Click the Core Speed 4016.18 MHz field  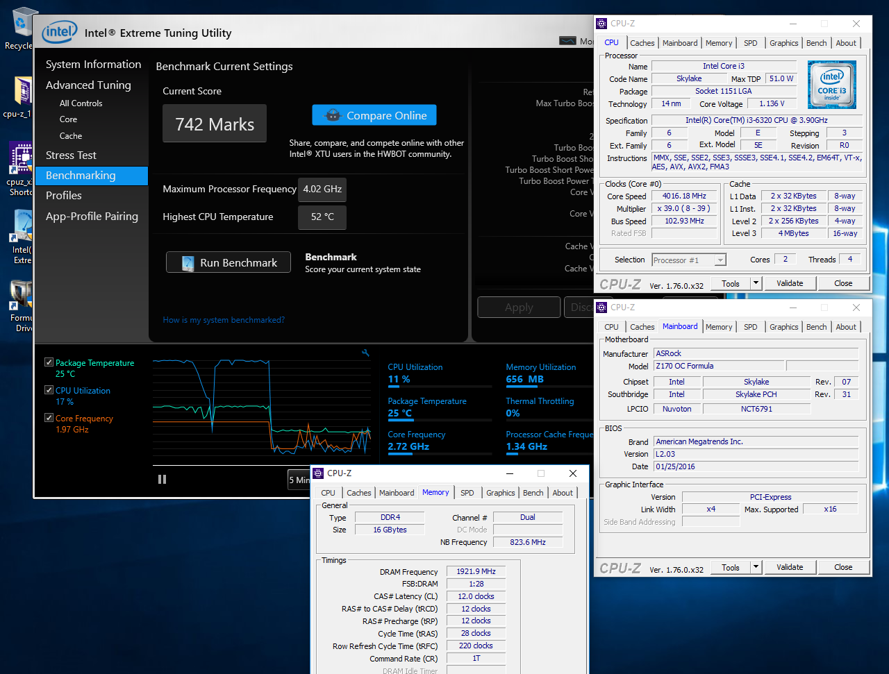pyautogui.click(x=683, y=196)
